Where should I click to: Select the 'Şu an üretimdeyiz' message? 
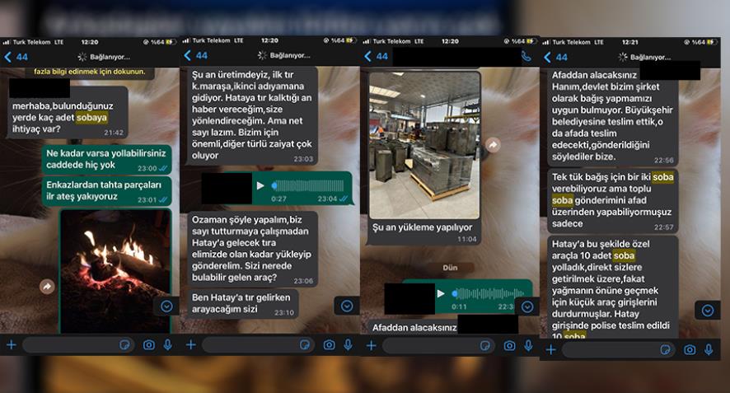[252, 115]
